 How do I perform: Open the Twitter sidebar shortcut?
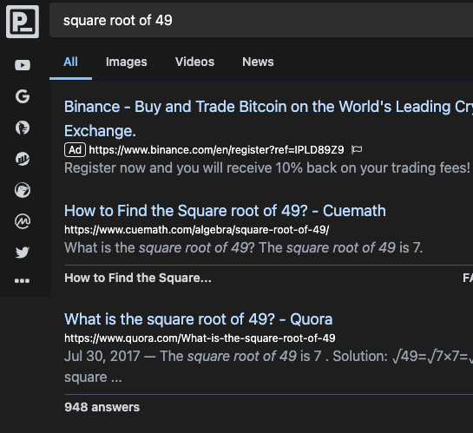coord(23,253)
